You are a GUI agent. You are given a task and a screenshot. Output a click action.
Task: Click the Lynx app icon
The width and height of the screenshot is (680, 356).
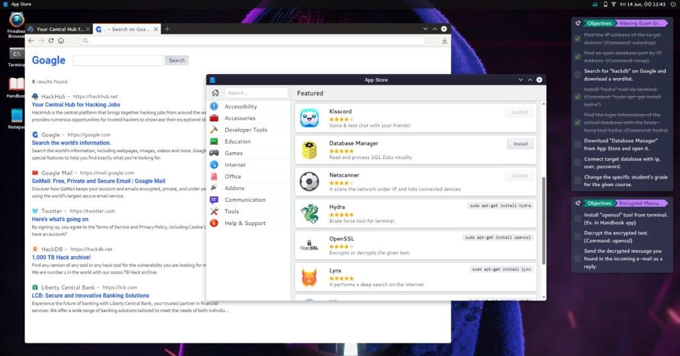coord(309,277)
